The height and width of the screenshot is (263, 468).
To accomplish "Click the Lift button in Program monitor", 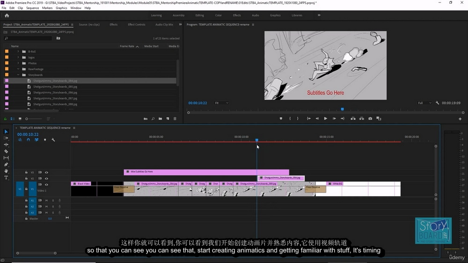I will coord(353,119).
